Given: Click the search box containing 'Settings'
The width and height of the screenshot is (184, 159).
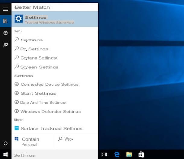Looking at the screenshot, I should point(55,155).
